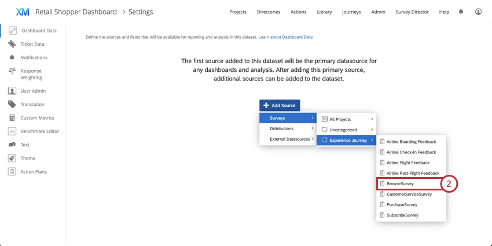Click the User Admin person icon
Screen dimensions: 492x246
click(12, 91)
